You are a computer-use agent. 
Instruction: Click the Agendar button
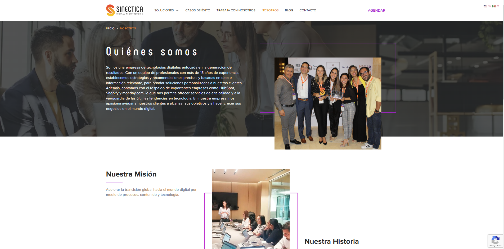(x=376, y=10)
